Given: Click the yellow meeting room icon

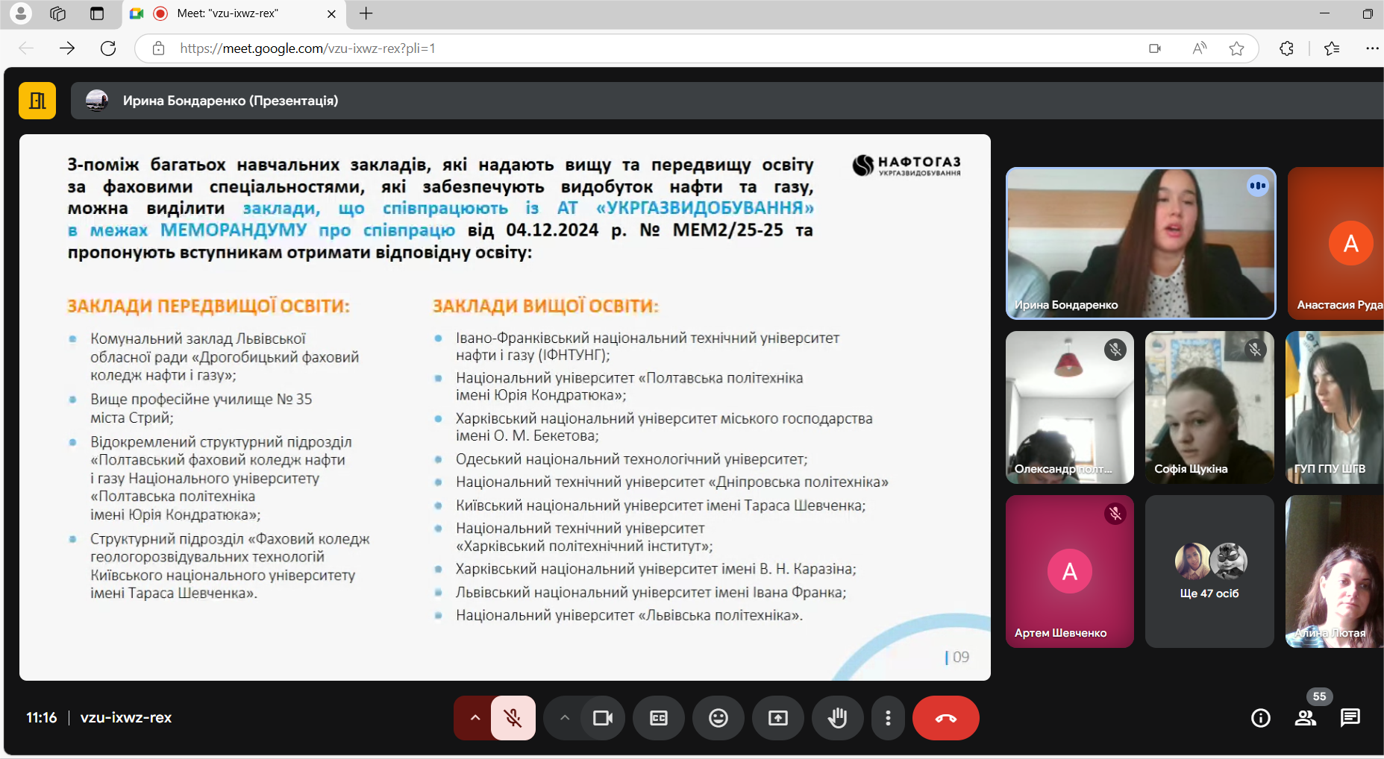Looking at the screenshot, I should click(x=37, y=101).
